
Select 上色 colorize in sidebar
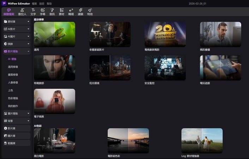pos(10,90)
